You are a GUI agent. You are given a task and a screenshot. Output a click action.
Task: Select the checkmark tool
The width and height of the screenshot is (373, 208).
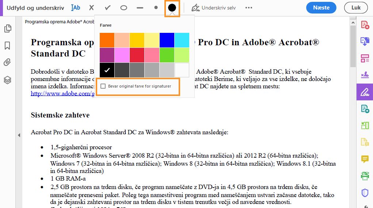pos(107,8)
